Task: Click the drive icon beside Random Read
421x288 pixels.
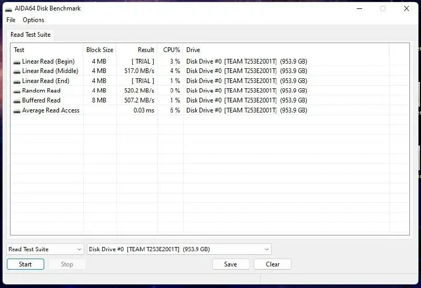Action: pos(17,91)
